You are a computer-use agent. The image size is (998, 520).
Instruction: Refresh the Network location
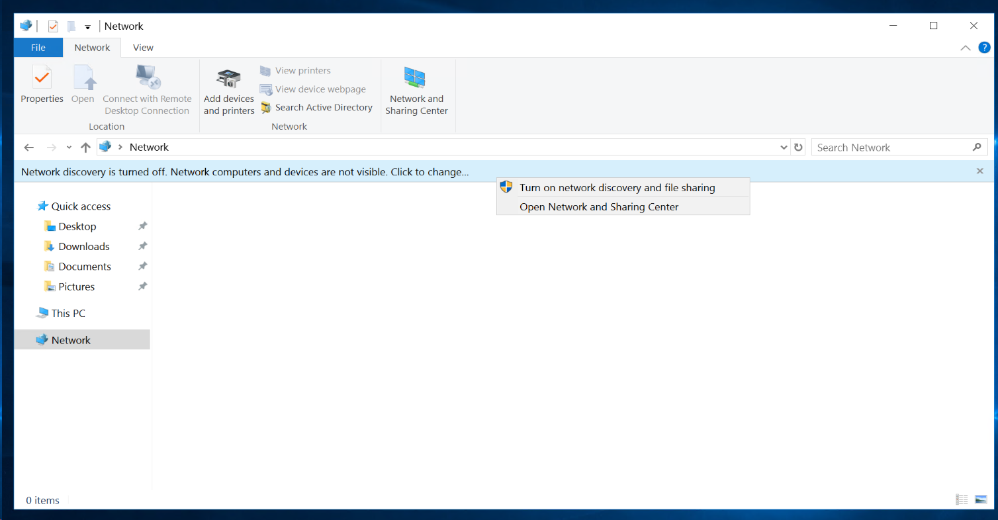point(798,148)
